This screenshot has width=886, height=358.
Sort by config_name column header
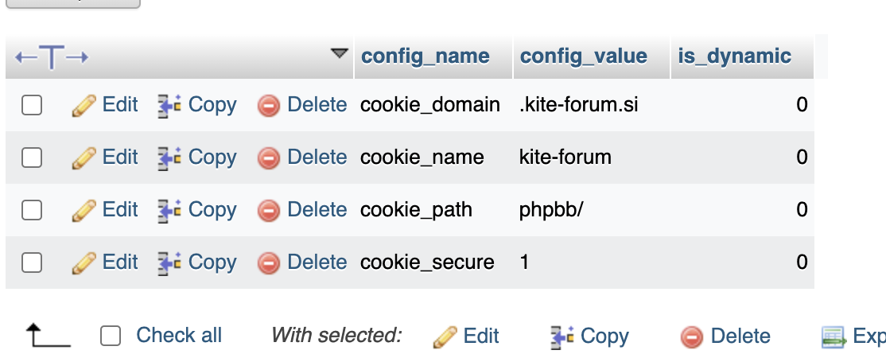coord(425,56)
